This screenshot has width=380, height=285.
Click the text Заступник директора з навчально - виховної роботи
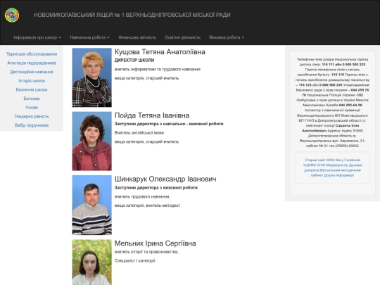pyautogui.click(x=169, y=124)
